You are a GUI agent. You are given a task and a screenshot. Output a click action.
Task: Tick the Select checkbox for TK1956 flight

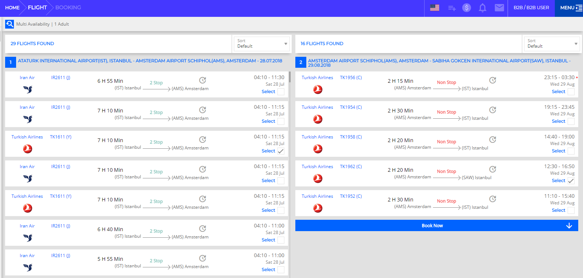coord(571,92)
